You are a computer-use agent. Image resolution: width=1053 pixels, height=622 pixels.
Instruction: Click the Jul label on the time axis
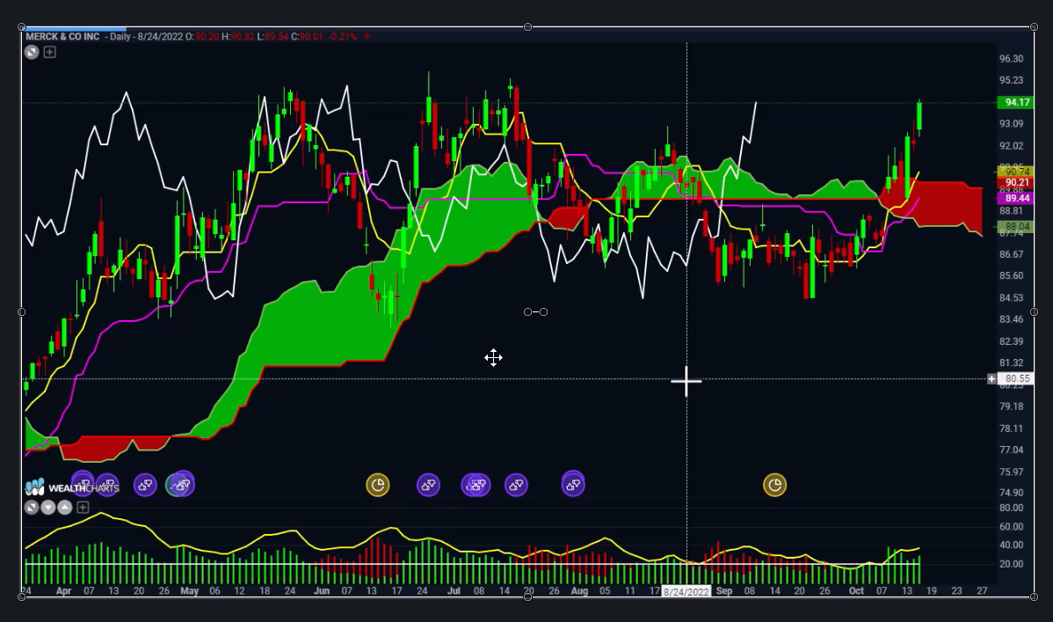coord(454,591)
